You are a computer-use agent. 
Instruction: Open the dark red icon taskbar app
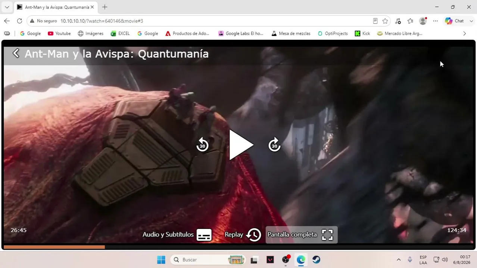point(270,259)
